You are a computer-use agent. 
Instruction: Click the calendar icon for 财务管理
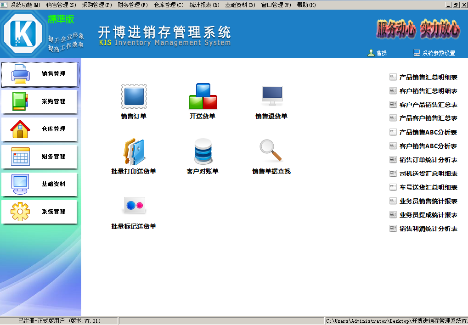point(20,157)
